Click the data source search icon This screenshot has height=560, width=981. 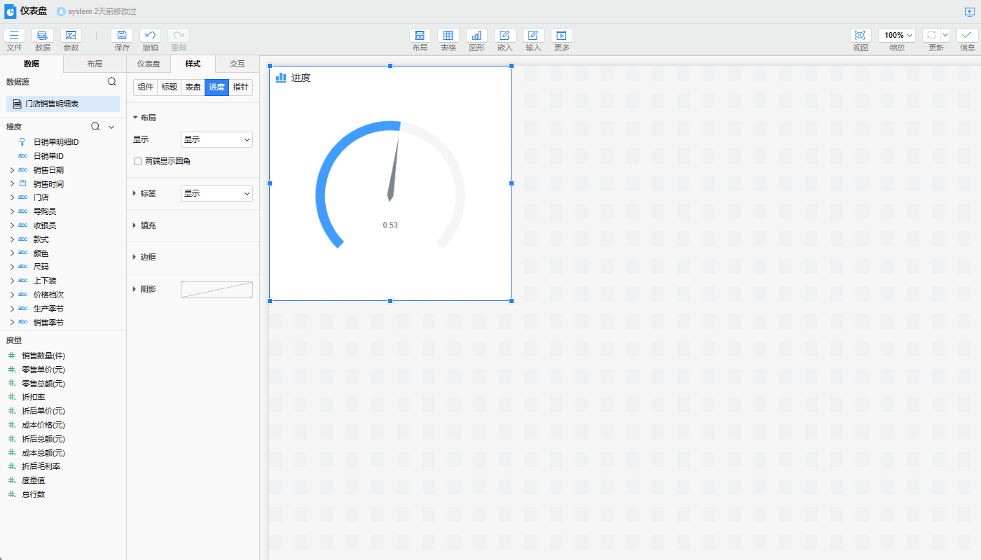111,82
